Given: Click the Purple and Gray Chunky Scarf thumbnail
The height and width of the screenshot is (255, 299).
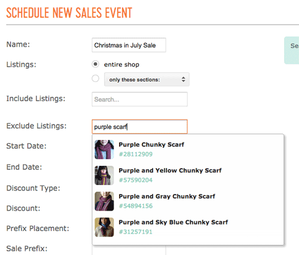Looking at the screenshot, I should pyautogui.click(x=104, y=201).
